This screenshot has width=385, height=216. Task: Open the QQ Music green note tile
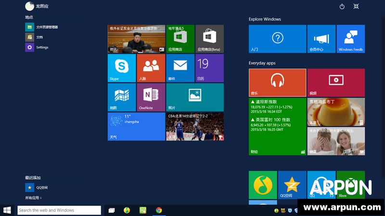point(263,185)
